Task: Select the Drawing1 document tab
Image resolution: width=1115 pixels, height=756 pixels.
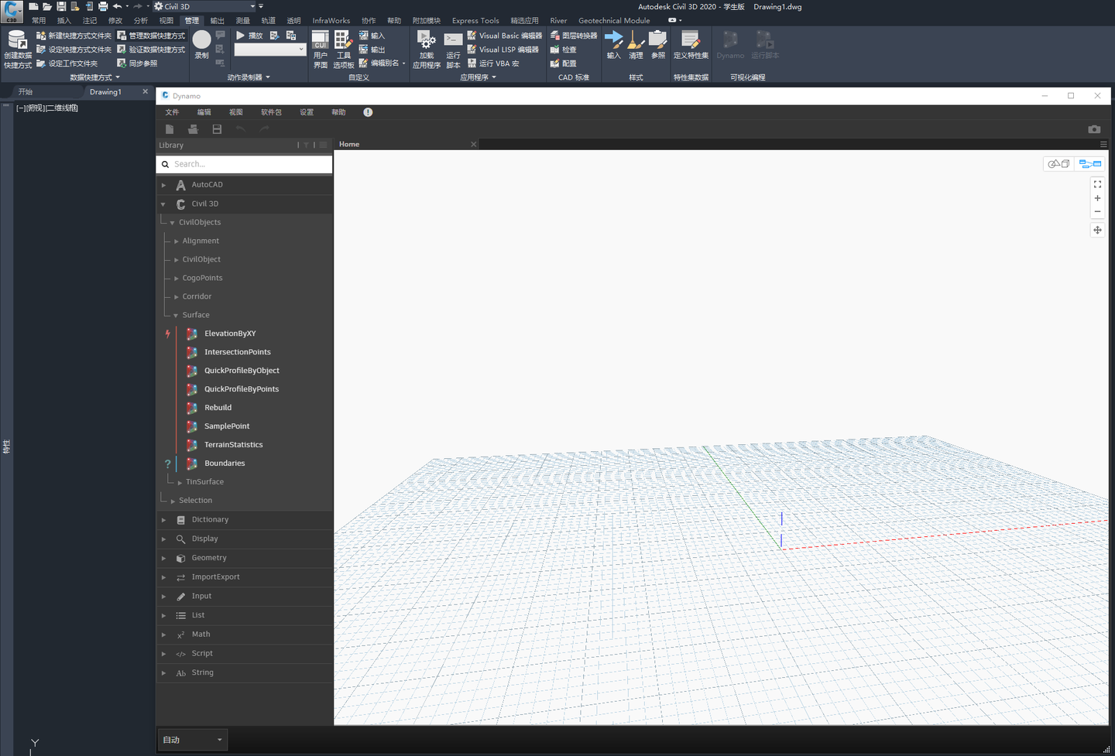Action: click(x=105, y=92)
